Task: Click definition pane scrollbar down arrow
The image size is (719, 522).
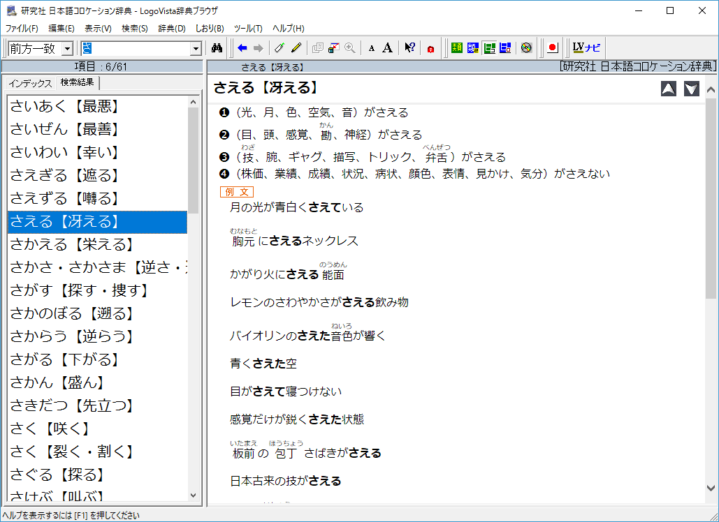Action: pyautogui.click(x=711, y=488)
